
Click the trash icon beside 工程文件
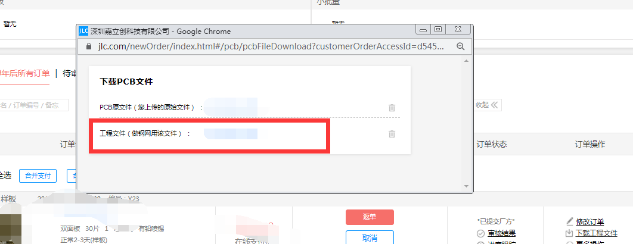[392, 134]
